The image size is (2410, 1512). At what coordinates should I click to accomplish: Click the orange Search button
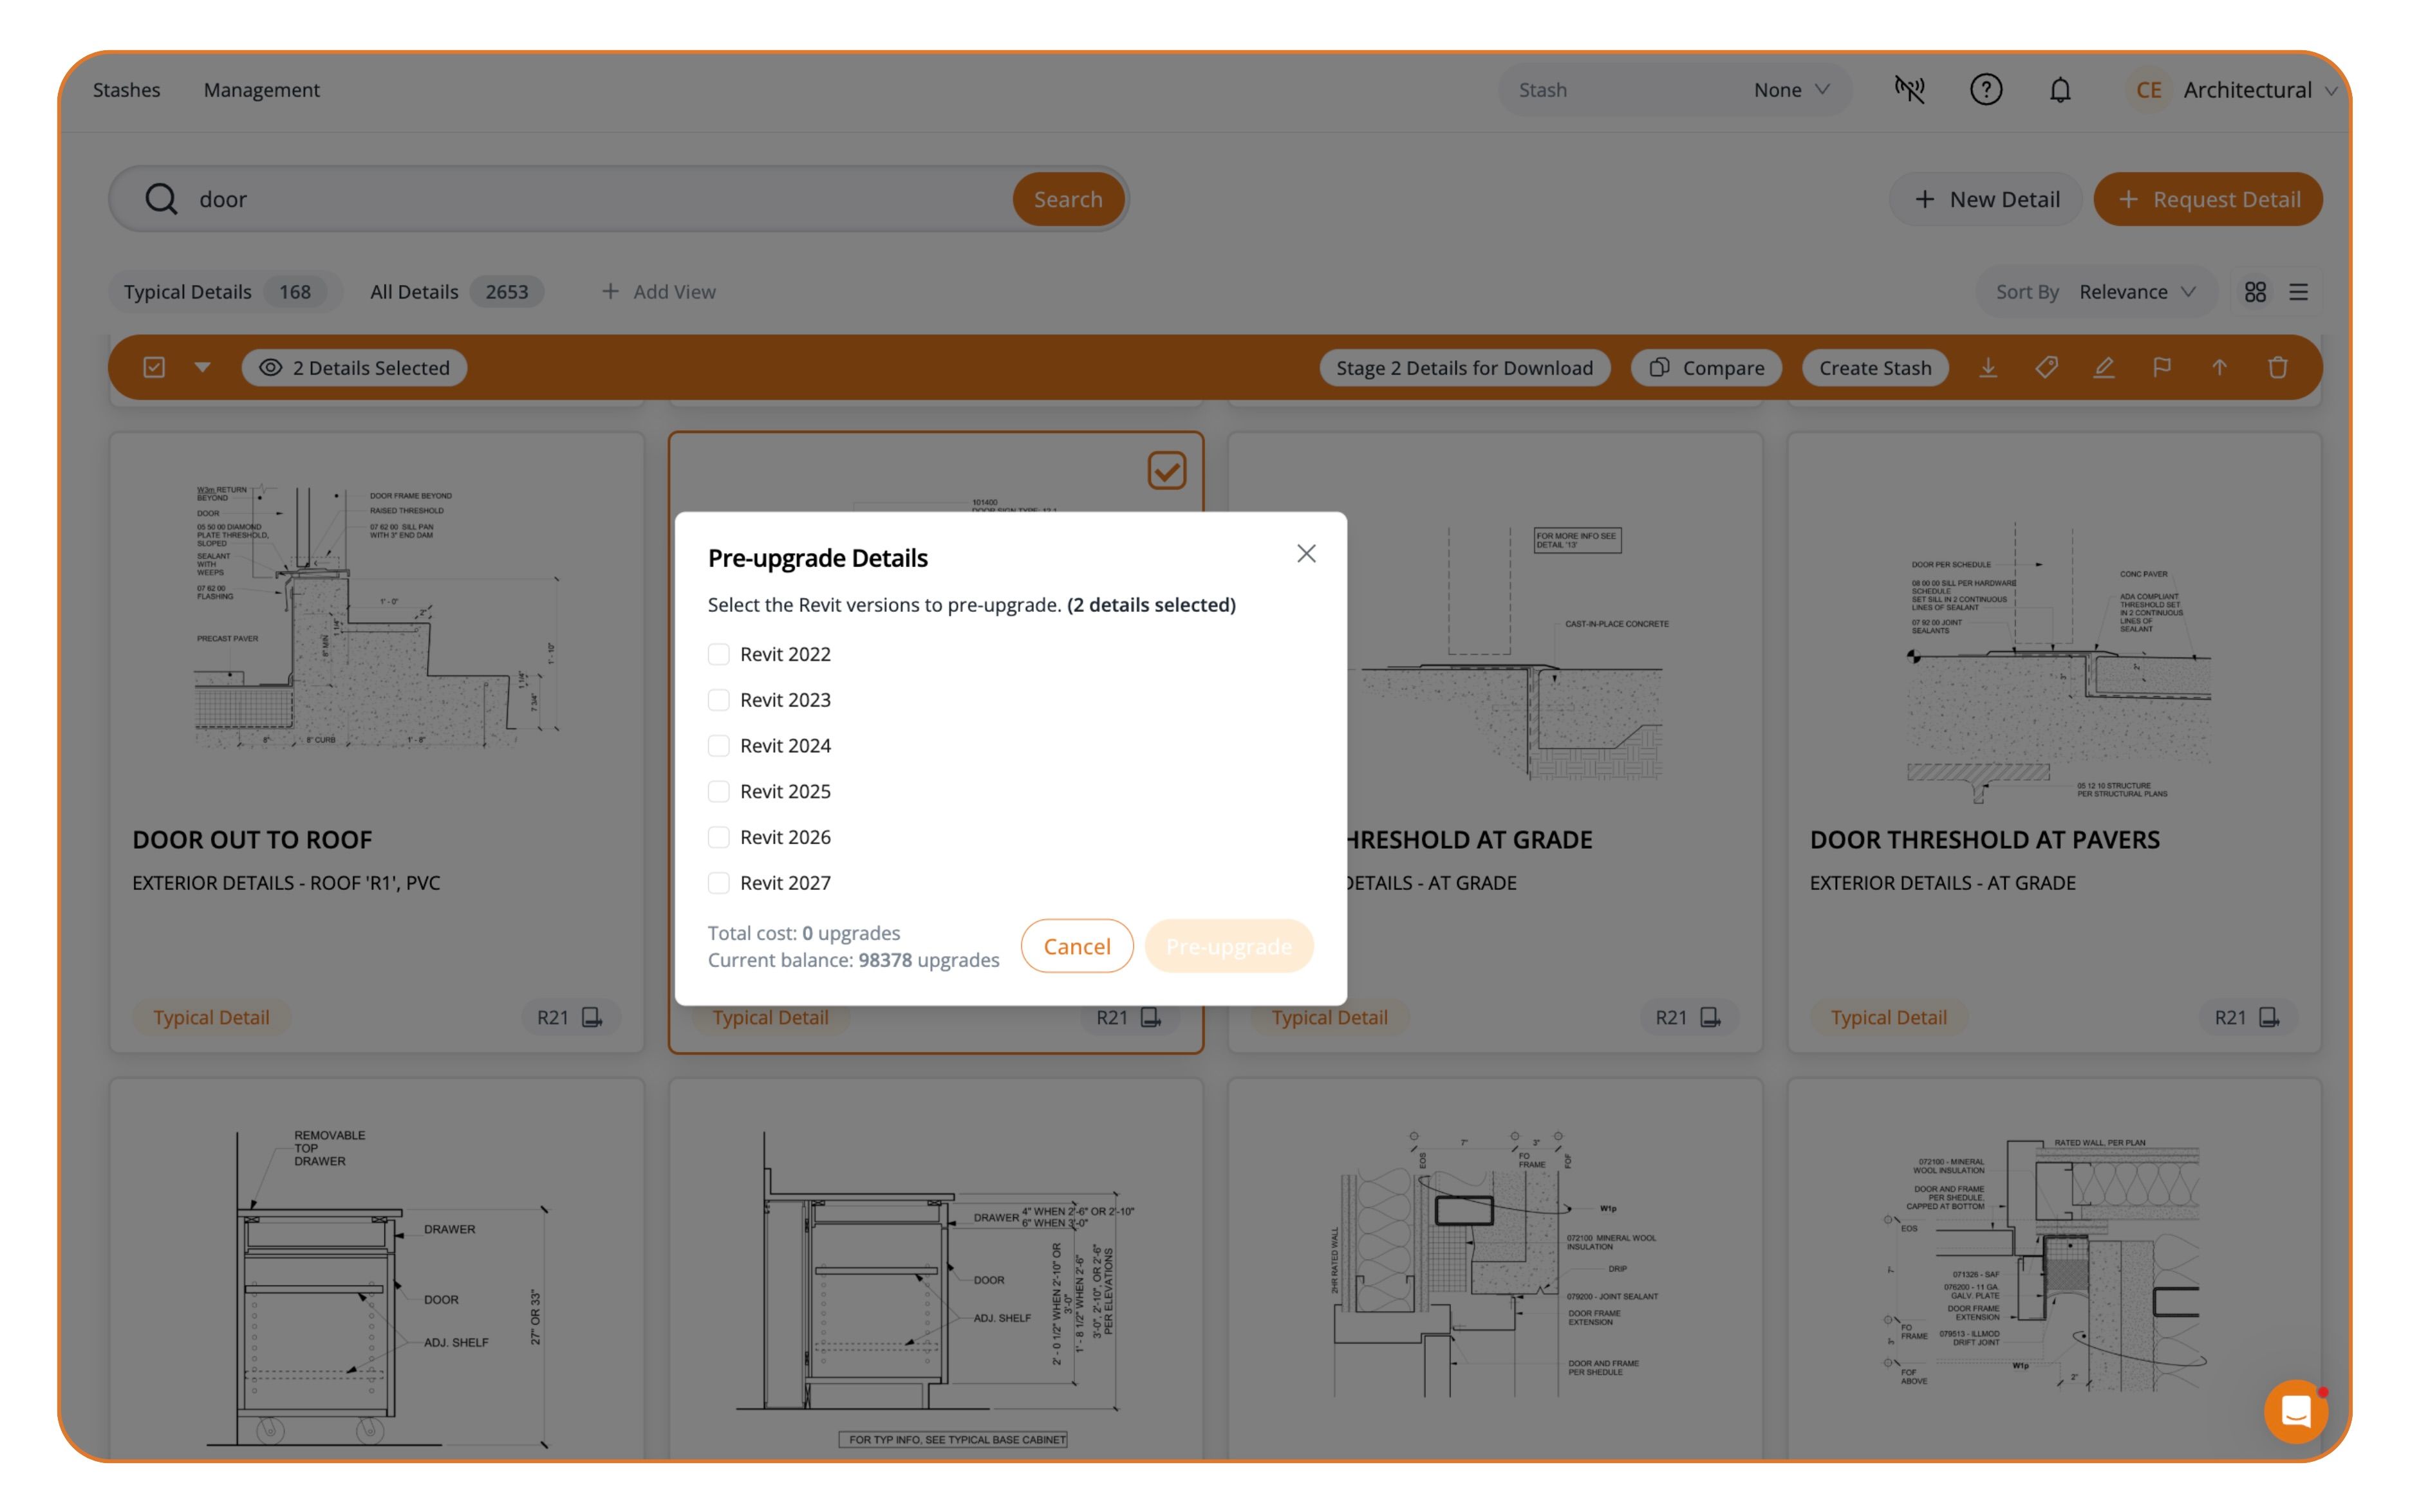pos(1067,199)
